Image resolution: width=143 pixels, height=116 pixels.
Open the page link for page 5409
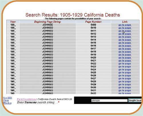[x=125, y=25]
